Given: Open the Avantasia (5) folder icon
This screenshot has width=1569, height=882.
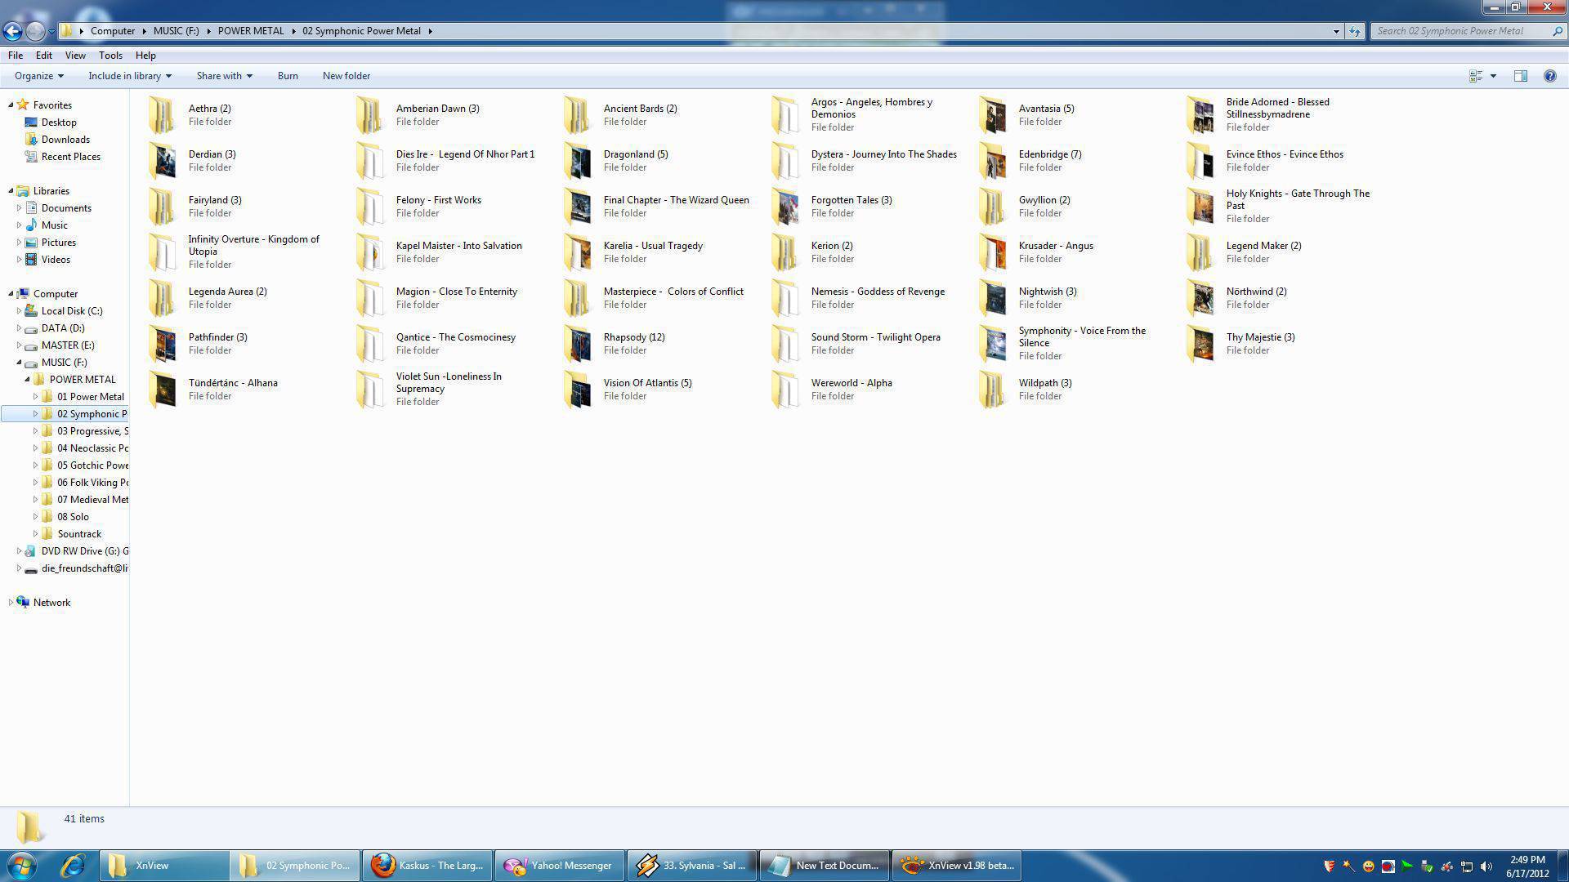Looking at the screenshot, I should pyautogui.click(x=993, y=115).
